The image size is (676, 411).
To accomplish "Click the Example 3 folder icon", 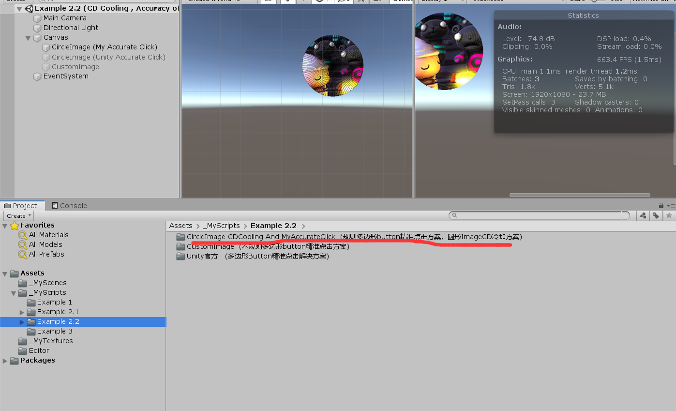I will [x=31, y=332].
